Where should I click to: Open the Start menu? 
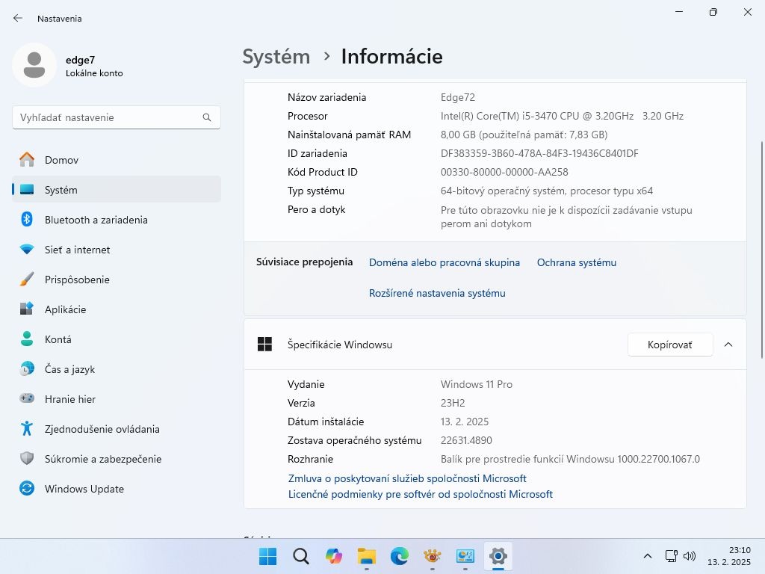(267, 556)
